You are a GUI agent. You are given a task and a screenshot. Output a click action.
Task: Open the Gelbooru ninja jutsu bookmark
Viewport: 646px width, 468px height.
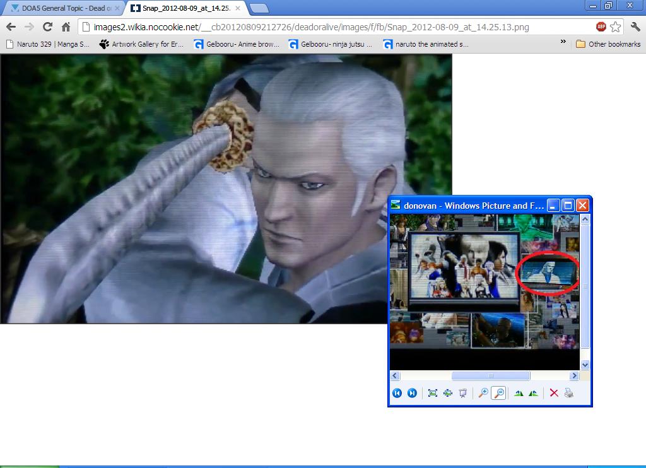(331, 44)
